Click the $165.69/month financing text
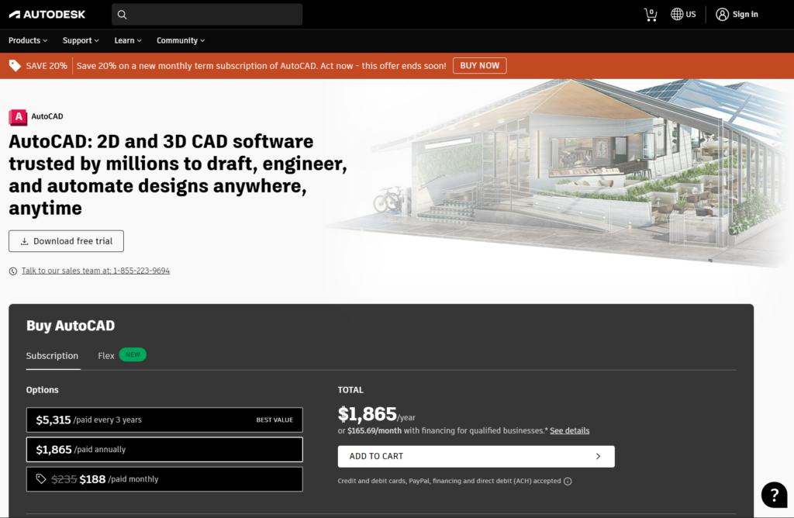The width and height of the screenshot is (794, 518). 375,431
